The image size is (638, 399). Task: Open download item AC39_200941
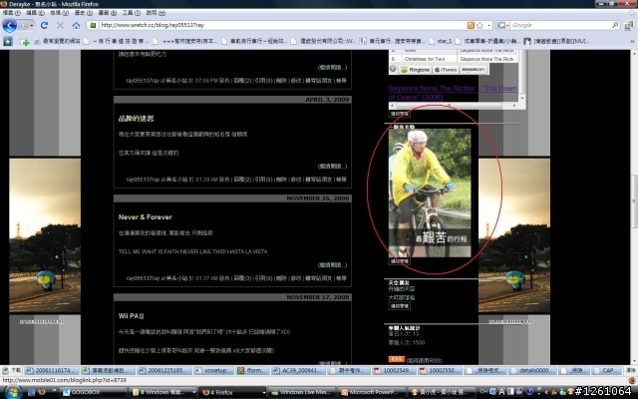tap(299, 370)
